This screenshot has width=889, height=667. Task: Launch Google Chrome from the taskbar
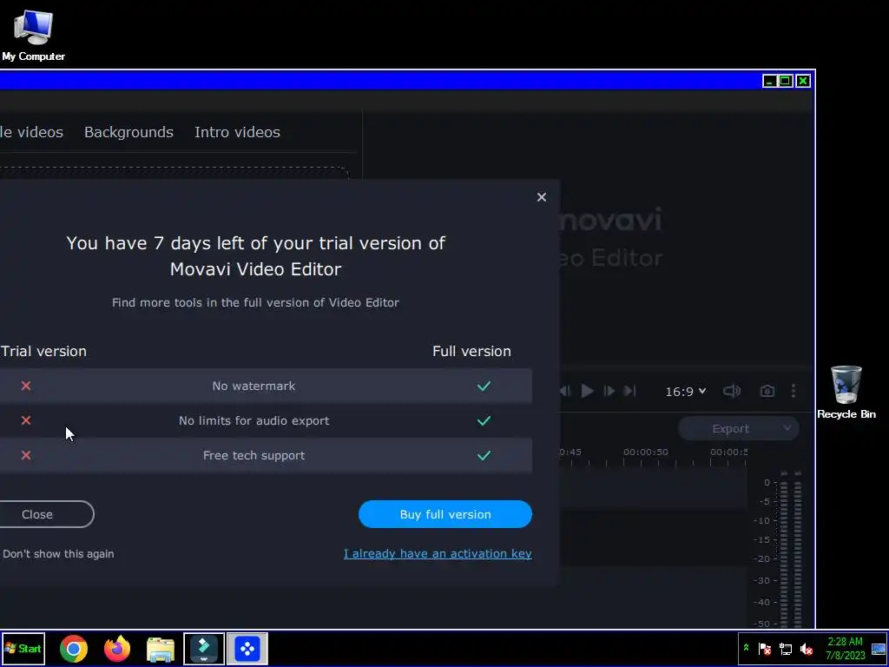[x=74, y=649]
